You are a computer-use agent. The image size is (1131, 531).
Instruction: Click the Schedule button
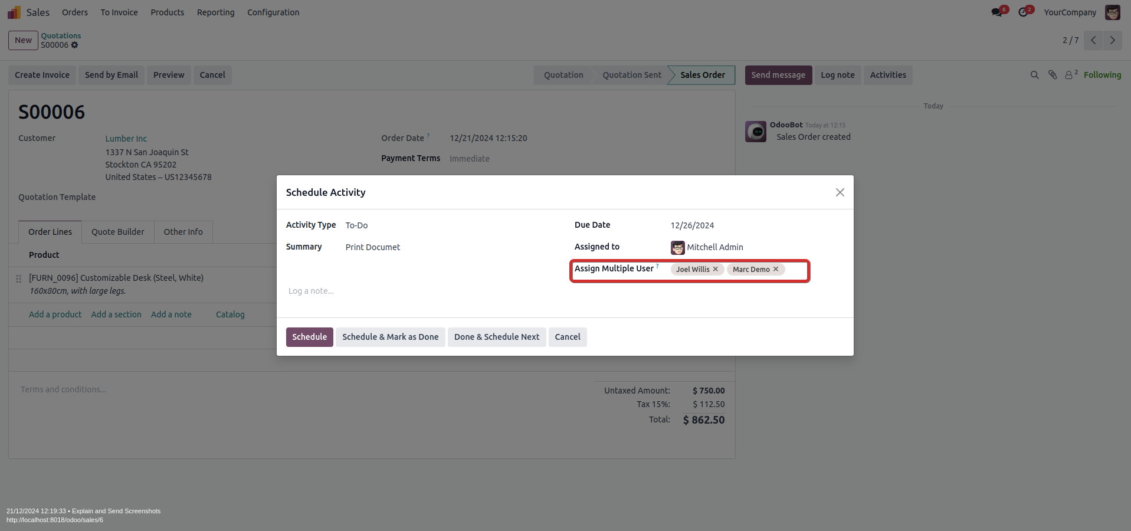pos(309,337)
